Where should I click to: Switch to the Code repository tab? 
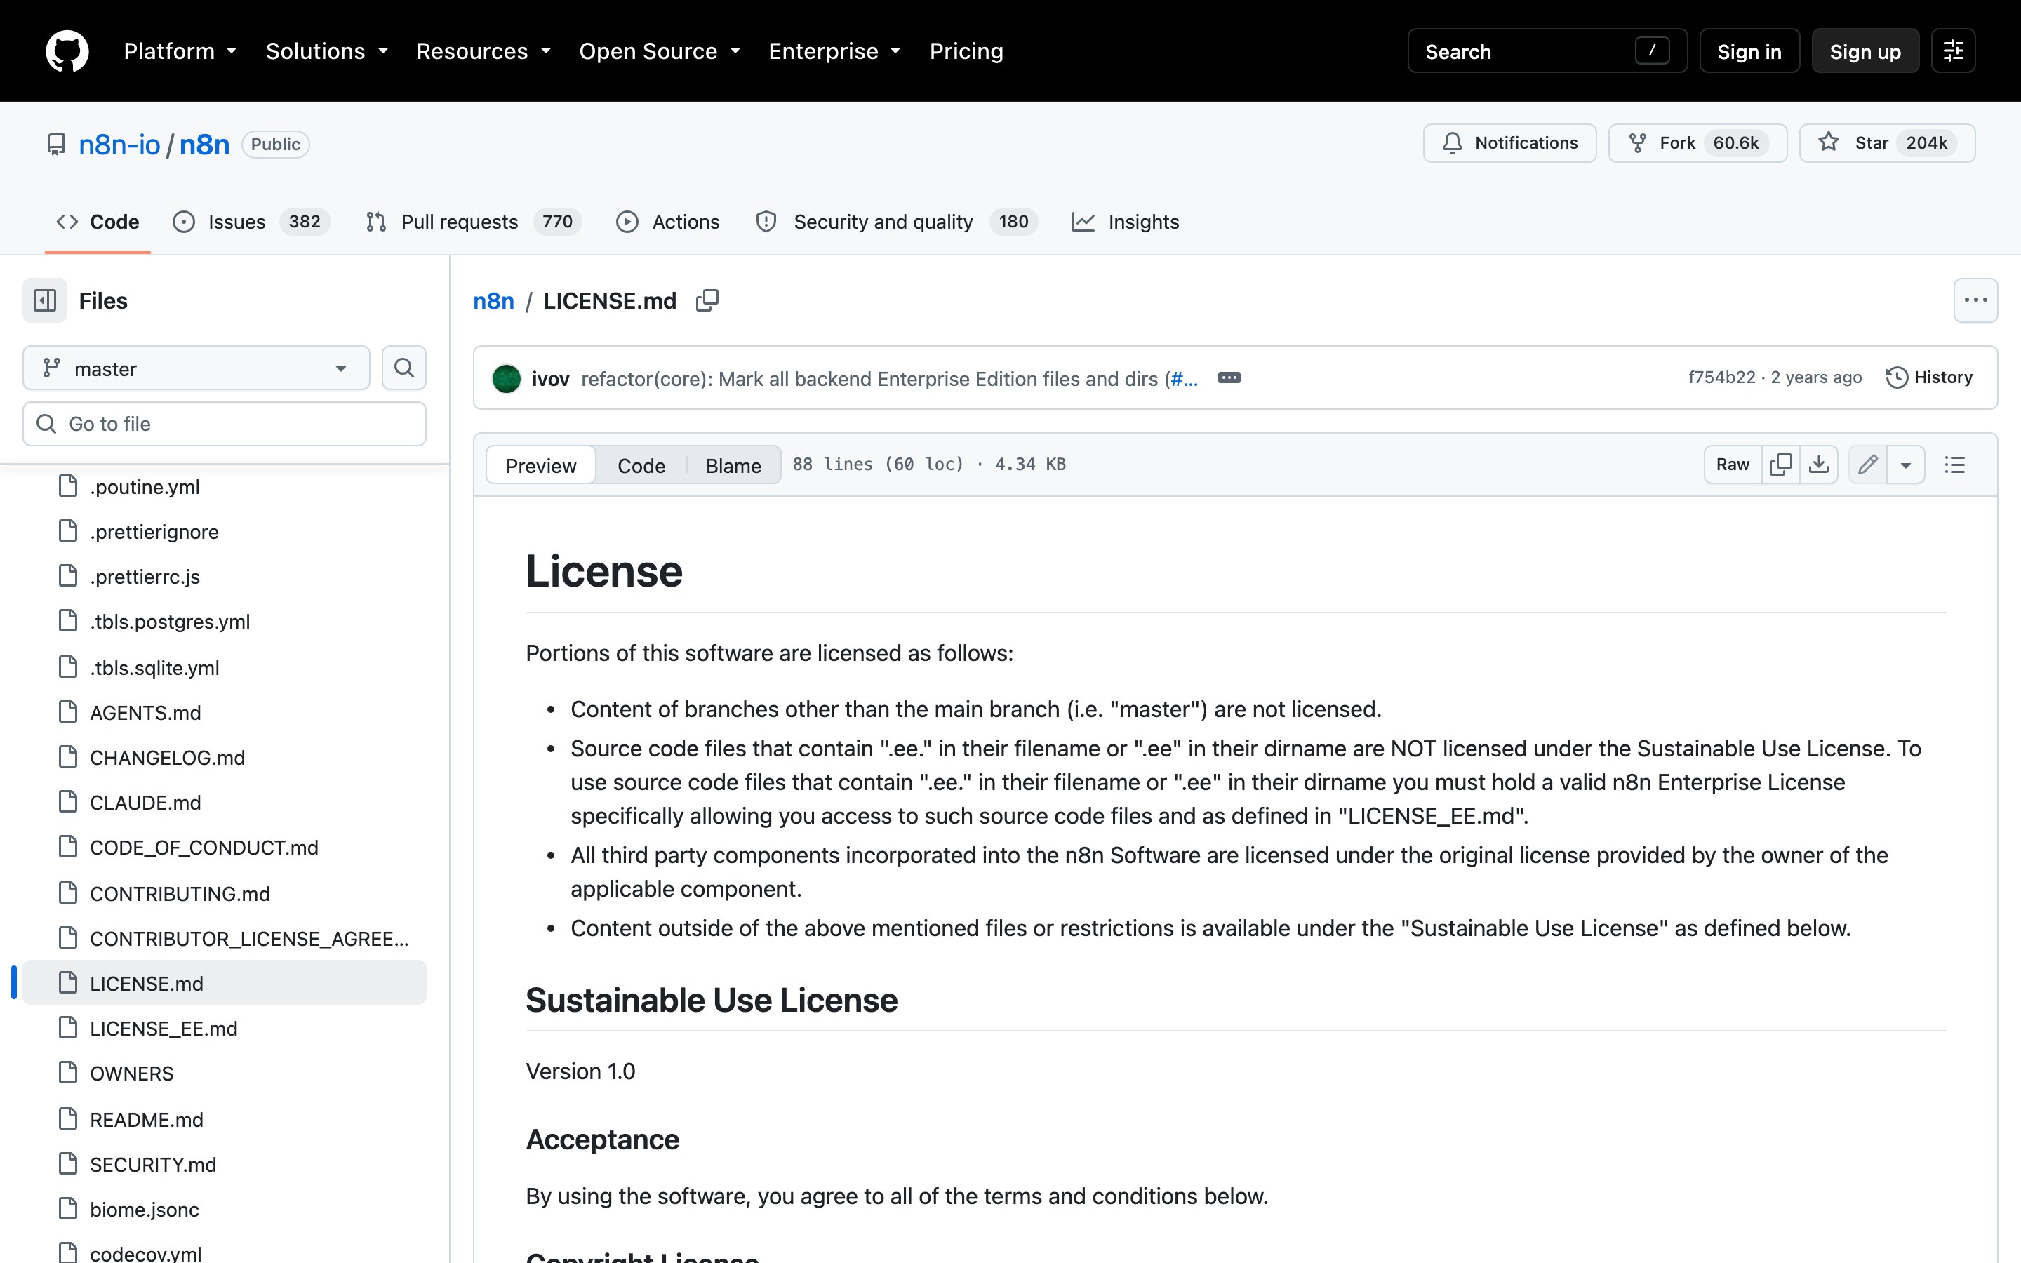(x=98, y=221)
